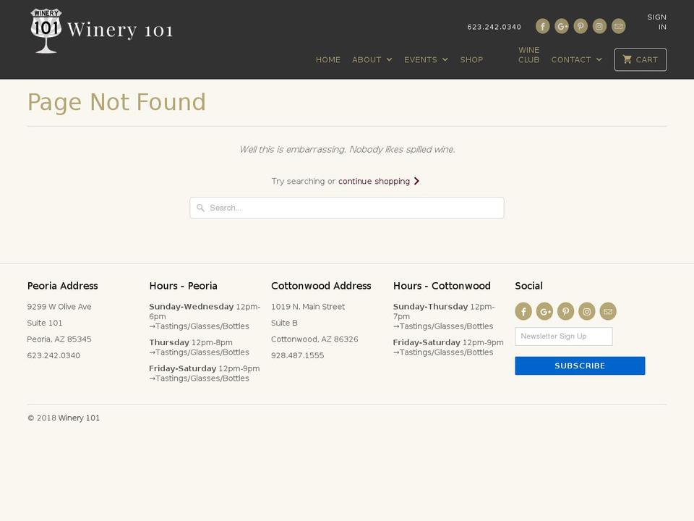Click Hours - Cottonwood heading
Screen dimensions: 694x521
pyautogui.click(x=442, y=286)
